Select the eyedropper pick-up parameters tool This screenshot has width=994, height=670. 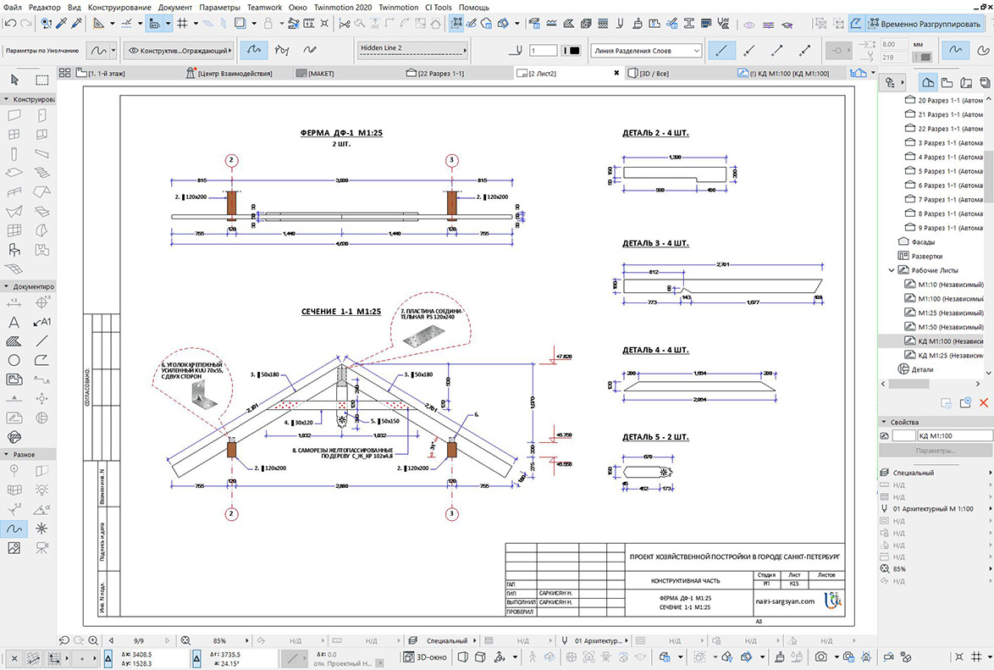coord(62,24)
